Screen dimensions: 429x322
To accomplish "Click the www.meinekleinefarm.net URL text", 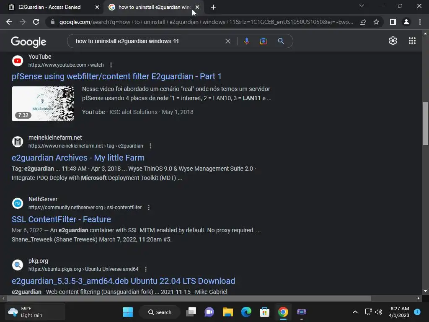I will (85, 146).
